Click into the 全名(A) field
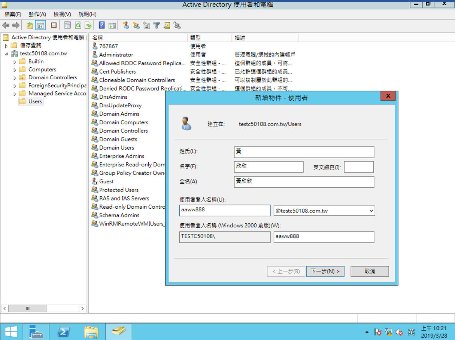 (x=304, y=182)
